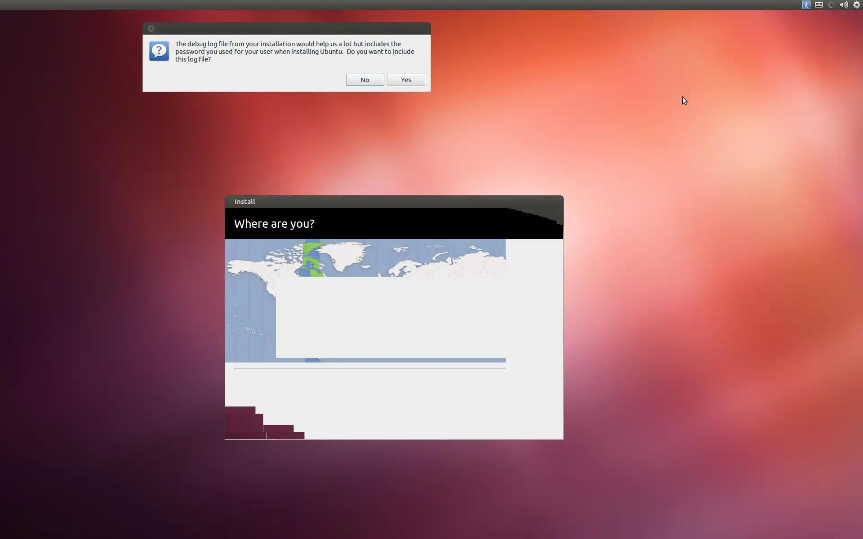The image size is (863, 539).
Task: Select the green highlighted time zone strip
Action: pos(311,260)
